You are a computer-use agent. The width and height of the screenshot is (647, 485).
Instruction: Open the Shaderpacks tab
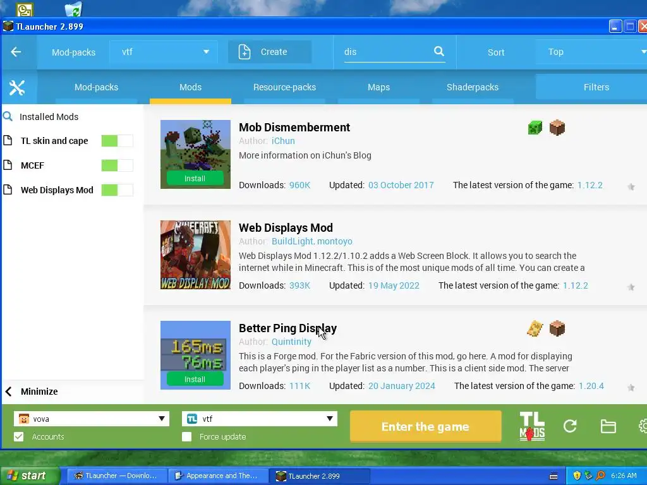pos(473,87)
